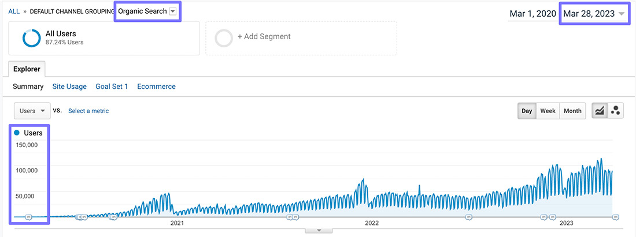
Task: Click the Ecommerce link
Action: [x=156, y=86]
